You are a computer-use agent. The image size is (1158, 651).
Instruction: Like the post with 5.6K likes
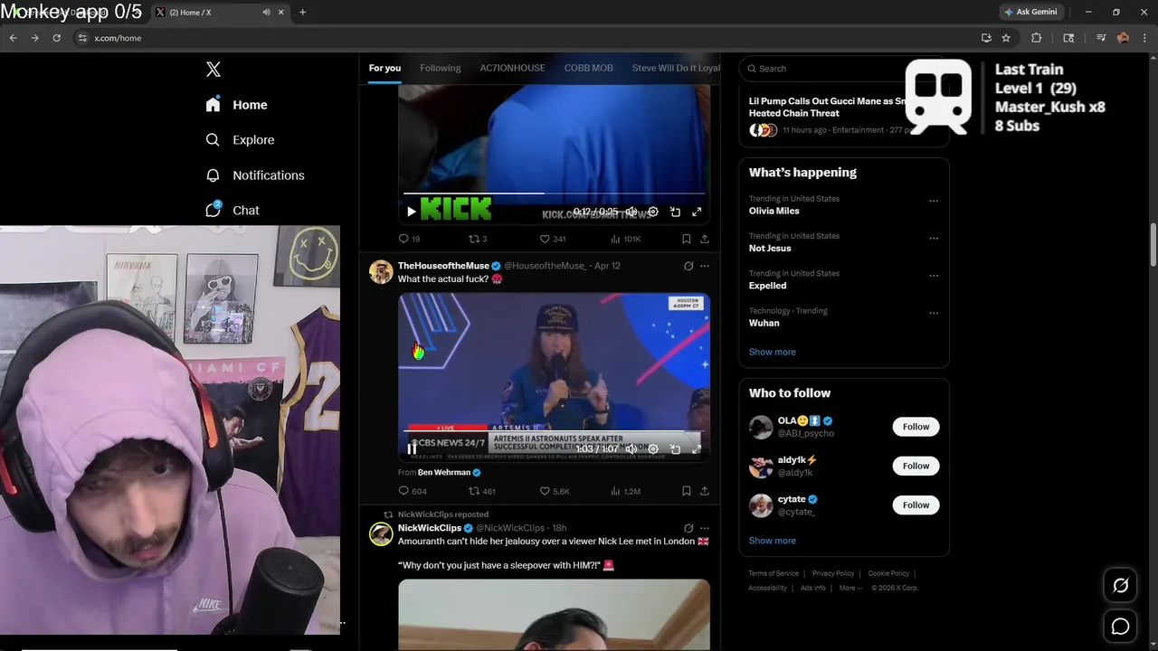tap(555, 491)
